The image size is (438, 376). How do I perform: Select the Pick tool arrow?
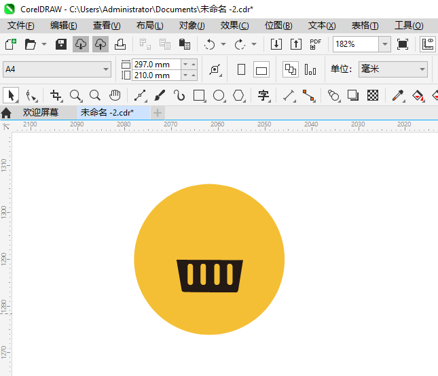tap(11, 95)
